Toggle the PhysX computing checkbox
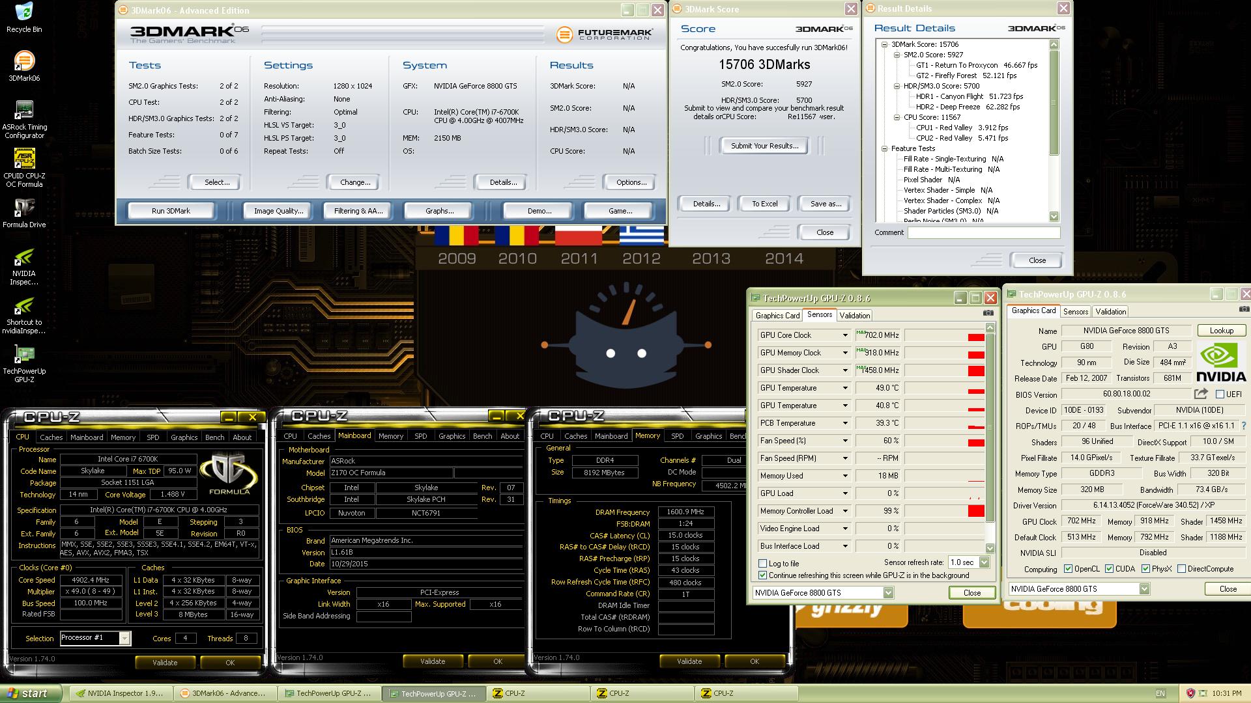Screen dimensions: 1251x703 (x=1145, y=569)
